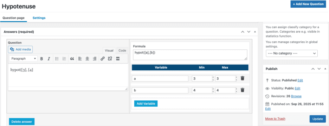The height and width of the screenshot is (126, 329).
Task: Delete variable a with trash icon
Action: 242,78
